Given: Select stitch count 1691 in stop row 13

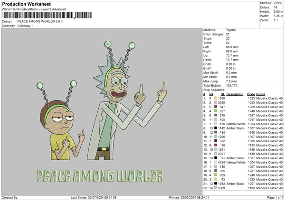Looking at the screenshot, I should pyautogui.click(x=221, y=150).
